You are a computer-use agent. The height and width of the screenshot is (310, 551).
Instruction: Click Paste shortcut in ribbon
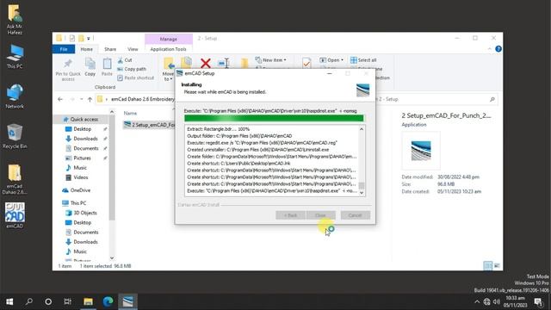coord(135,77)
